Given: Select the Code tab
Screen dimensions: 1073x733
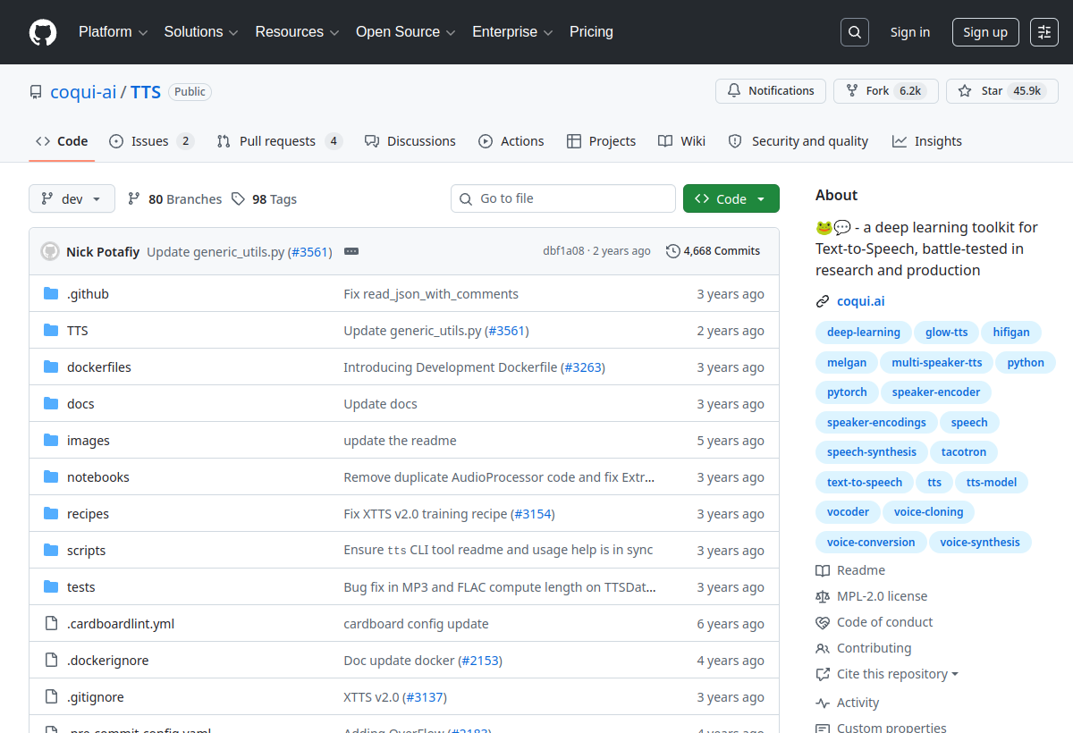Looking at the screenshot, I should click(62, 141).
